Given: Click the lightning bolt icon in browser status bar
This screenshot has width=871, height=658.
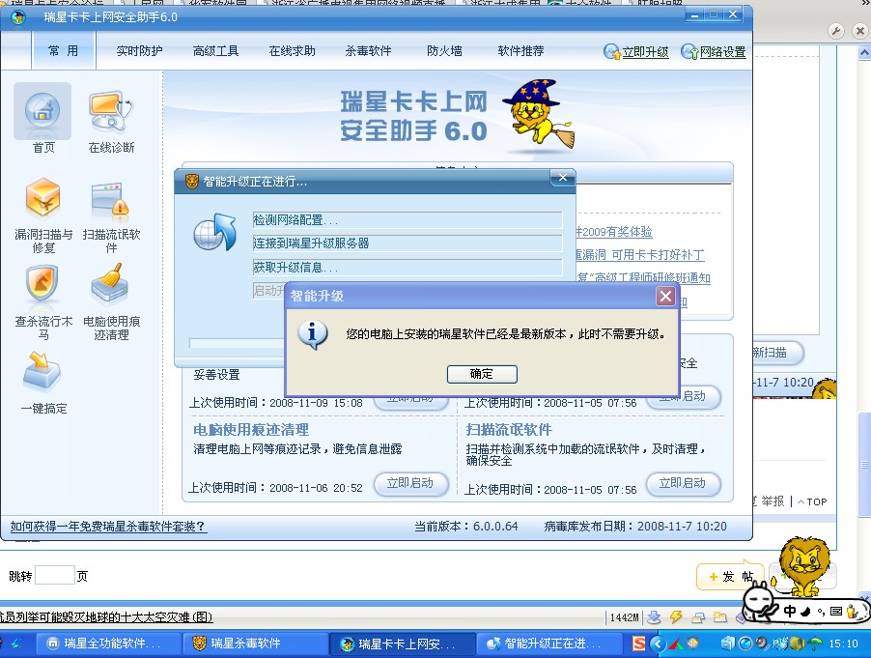Looking at the screenshot, I should [676, 616].
